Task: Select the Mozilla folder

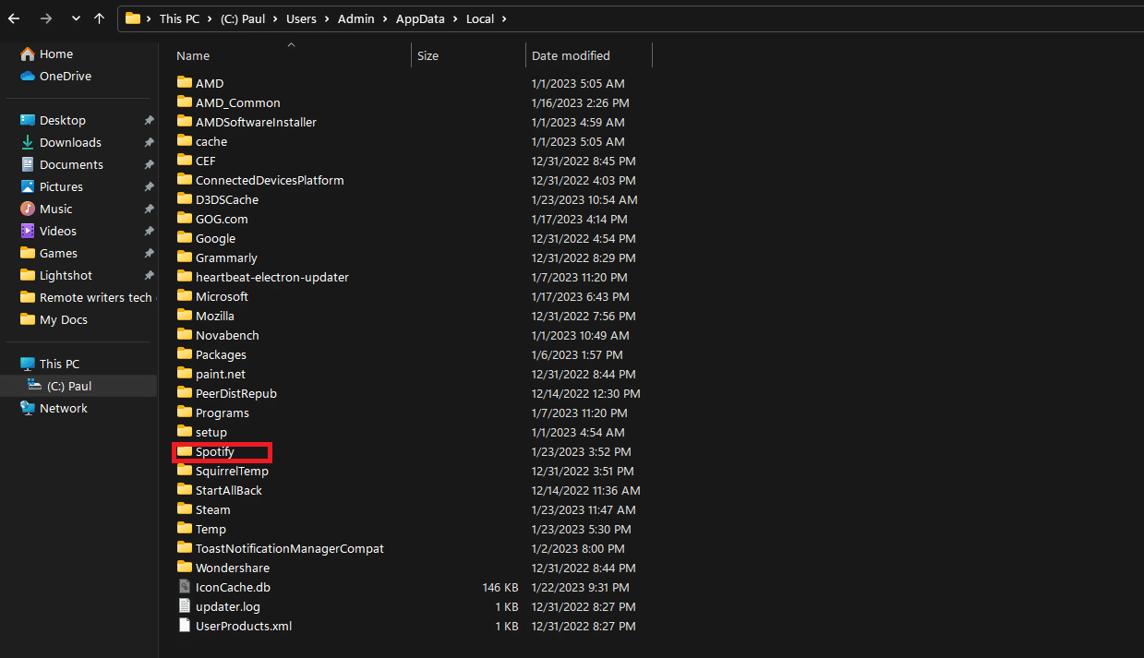Action: tap(206, 316)
